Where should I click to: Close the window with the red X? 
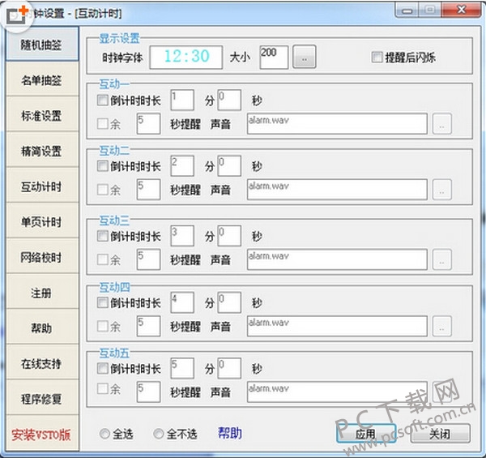(x=461, y=11)
